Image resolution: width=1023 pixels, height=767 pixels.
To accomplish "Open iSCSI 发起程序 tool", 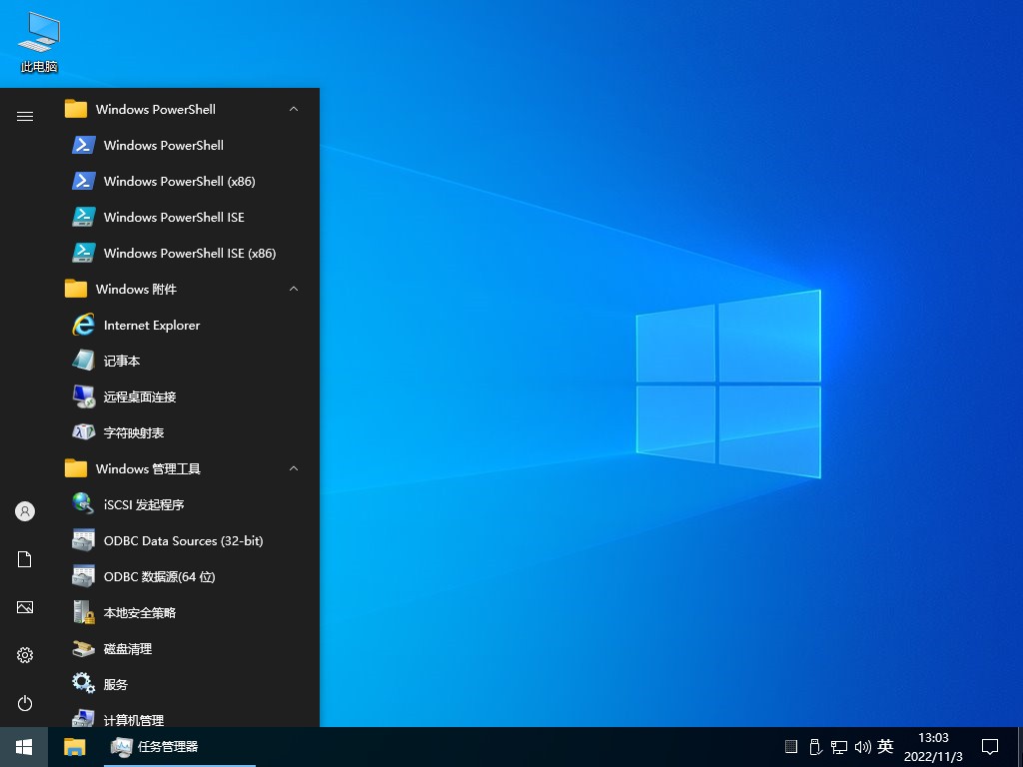I will [143, 504].
